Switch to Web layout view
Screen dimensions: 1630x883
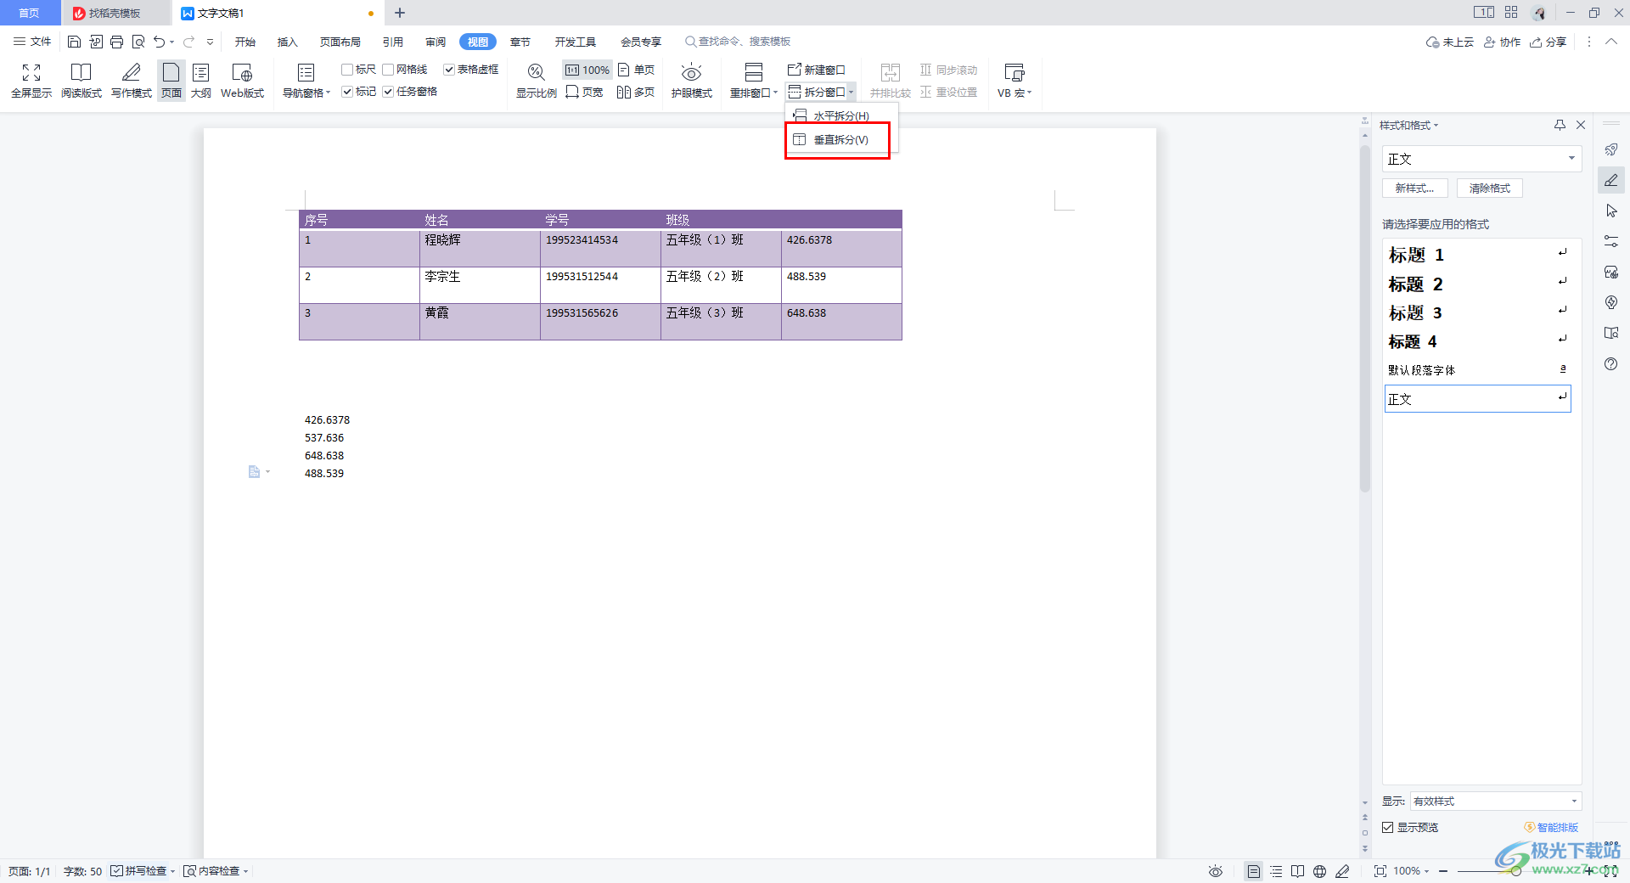(x=242, y=81)
